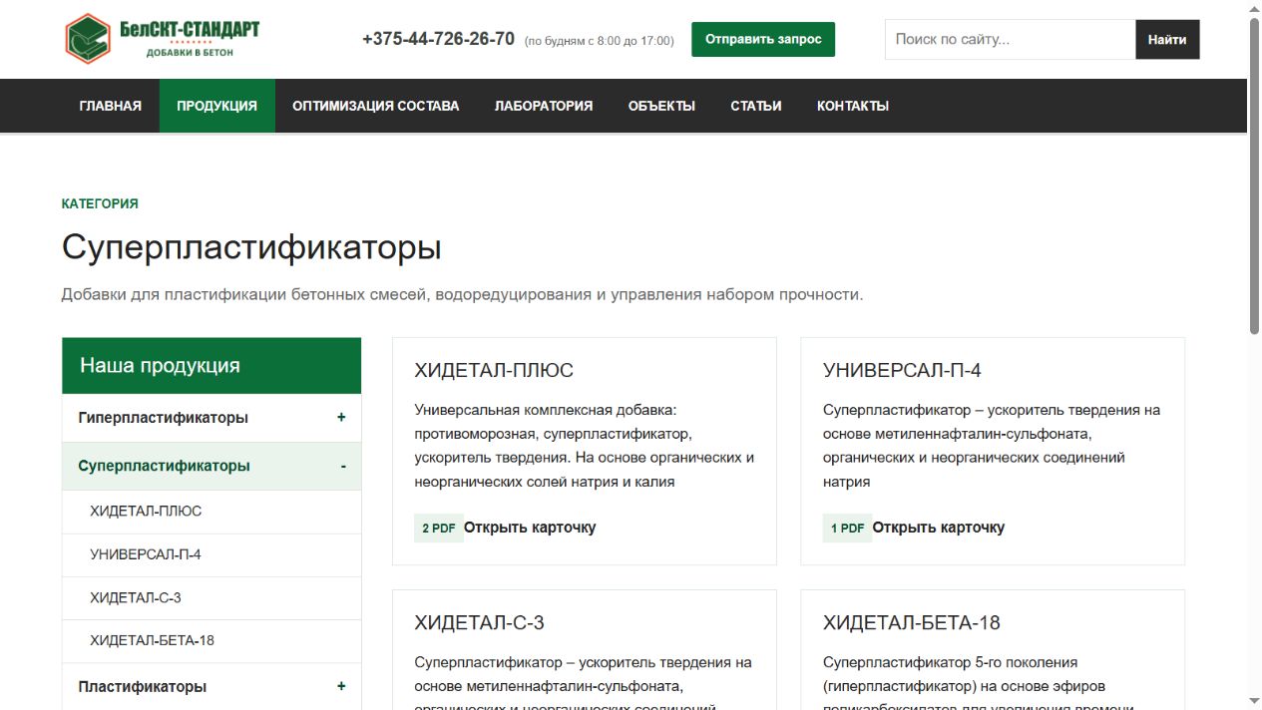The height and width of the screenshot is (710, 1262).
Task: Click the УНИВЕРСАЛ-П-4 card title
Action: 902,370
